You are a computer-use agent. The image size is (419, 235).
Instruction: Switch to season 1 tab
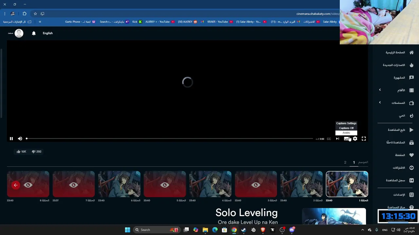tap(354, 162)
